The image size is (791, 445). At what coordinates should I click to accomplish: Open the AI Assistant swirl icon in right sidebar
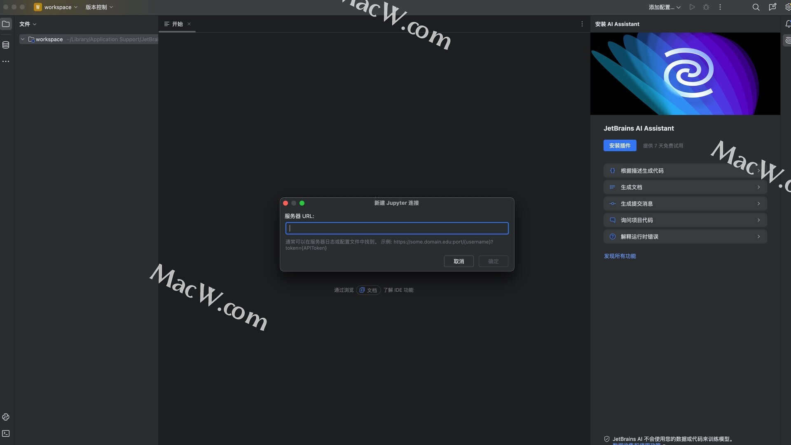(x=787, y=40)
